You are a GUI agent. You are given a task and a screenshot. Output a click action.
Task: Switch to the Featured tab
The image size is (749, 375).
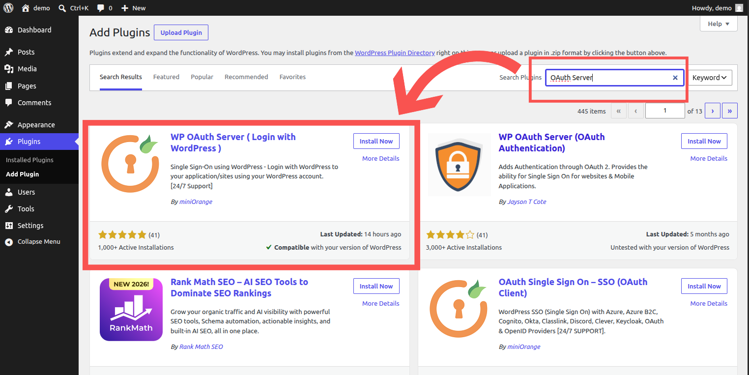point(166,77)
